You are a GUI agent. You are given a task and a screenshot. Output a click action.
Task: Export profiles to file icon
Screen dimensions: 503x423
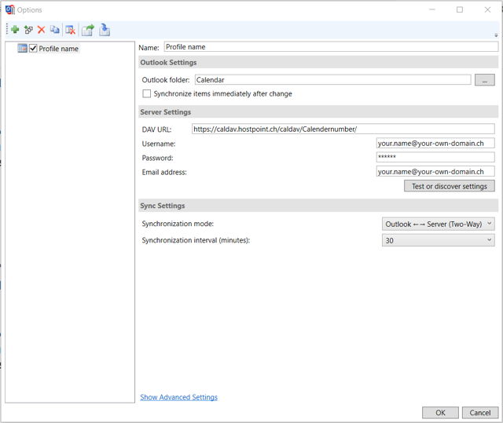(88, 30)
